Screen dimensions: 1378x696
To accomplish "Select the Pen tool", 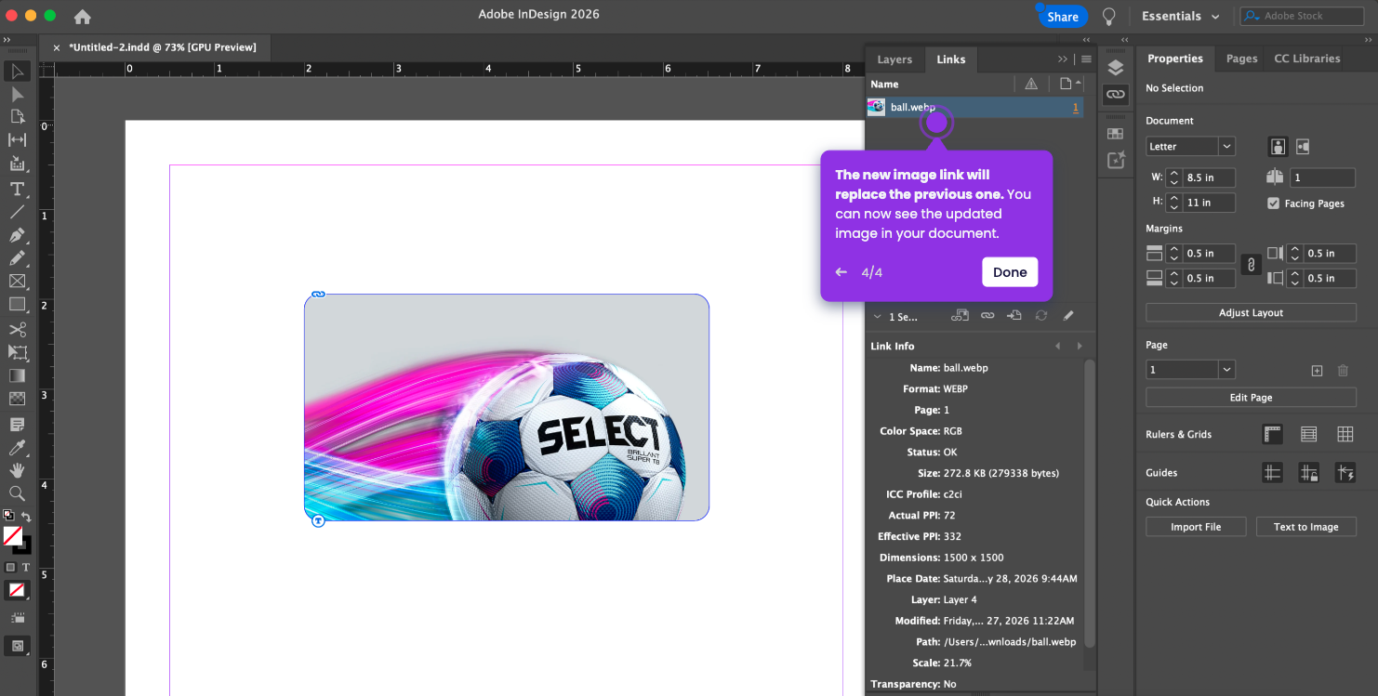I will pyautogui.click(x=17, y=235).
